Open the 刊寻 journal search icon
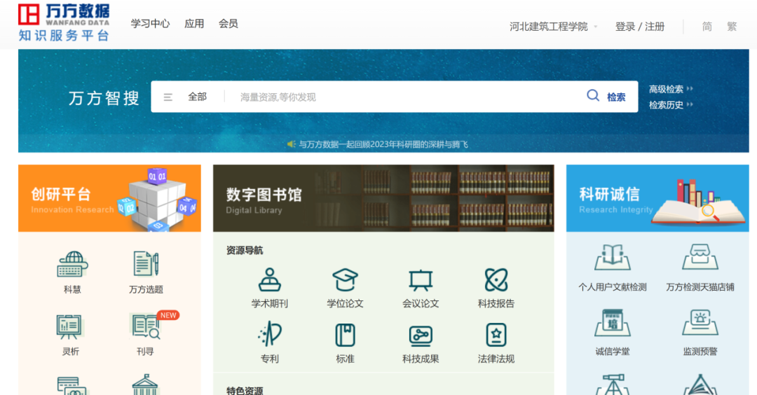This screenshot has height=395, width=757. pyautogui.click(x=146, y=326)
